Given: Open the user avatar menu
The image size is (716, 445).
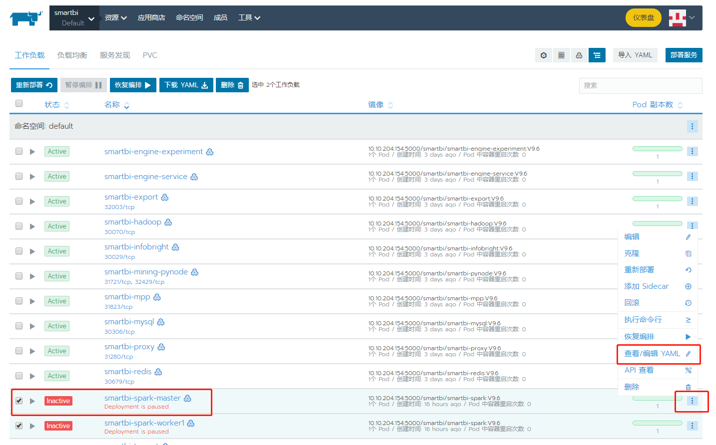Looking at the screenshot, I should point(682,18).
